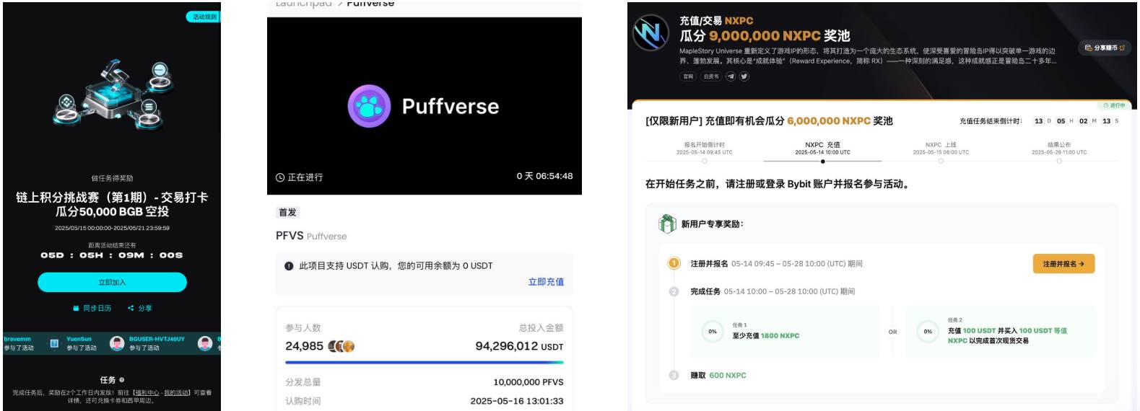Click the 总投入金额 progress bar
The width and height of the screenshot is (1140, 411).
[x=424, y=363]
